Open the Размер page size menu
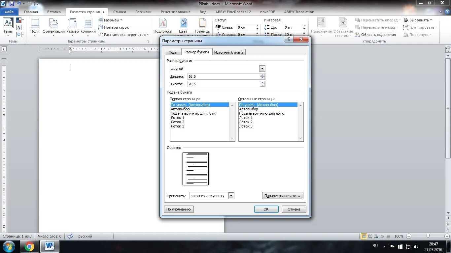 pyautogui.click(x=72, y=27)
